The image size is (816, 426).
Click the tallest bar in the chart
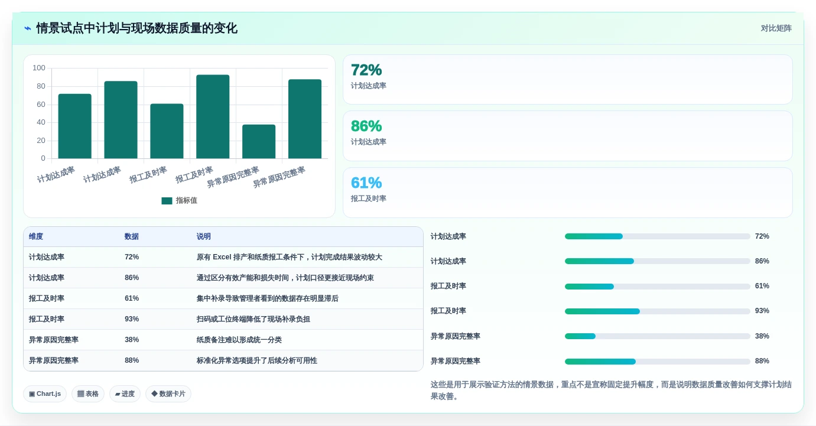point(213,116)
